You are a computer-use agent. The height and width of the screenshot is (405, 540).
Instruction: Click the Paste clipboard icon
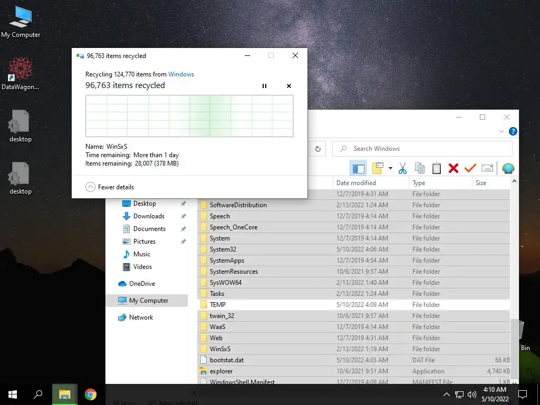(x=436, y=168)
